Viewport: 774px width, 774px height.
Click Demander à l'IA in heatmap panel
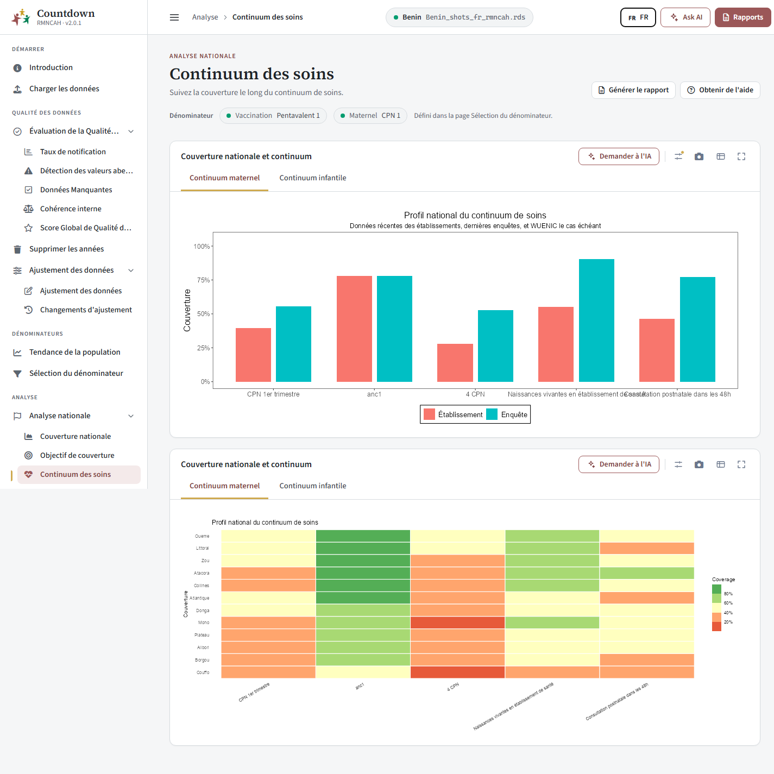coord(619,464)
